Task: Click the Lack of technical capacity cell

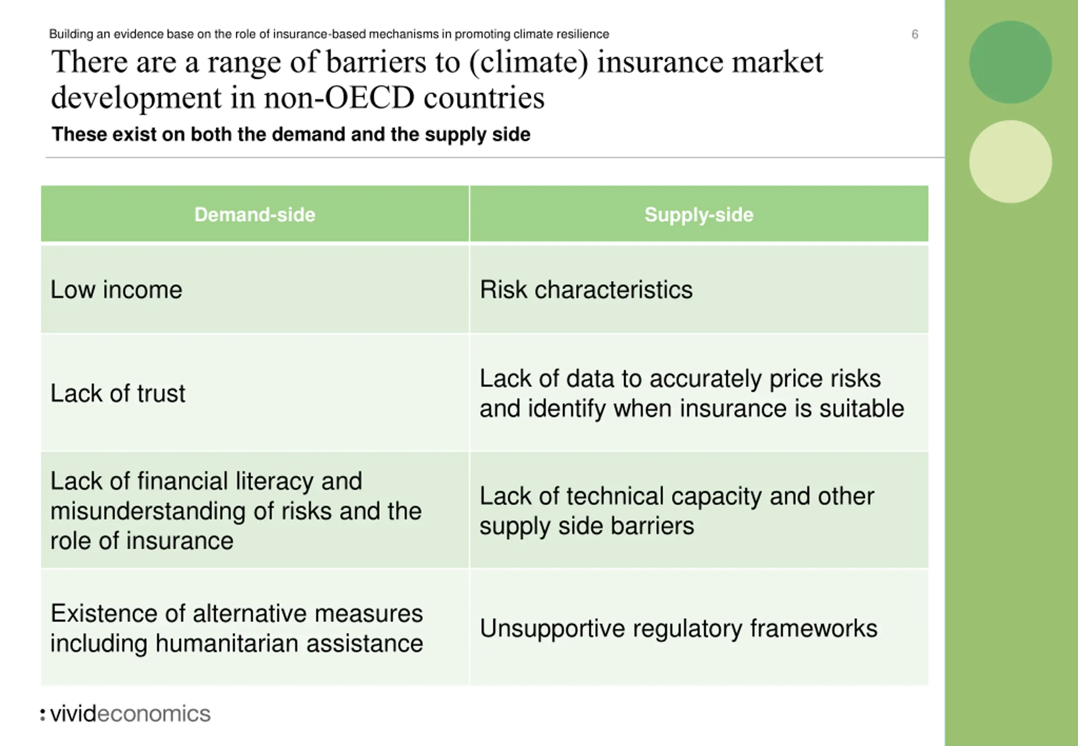Action: pos(699,510)
